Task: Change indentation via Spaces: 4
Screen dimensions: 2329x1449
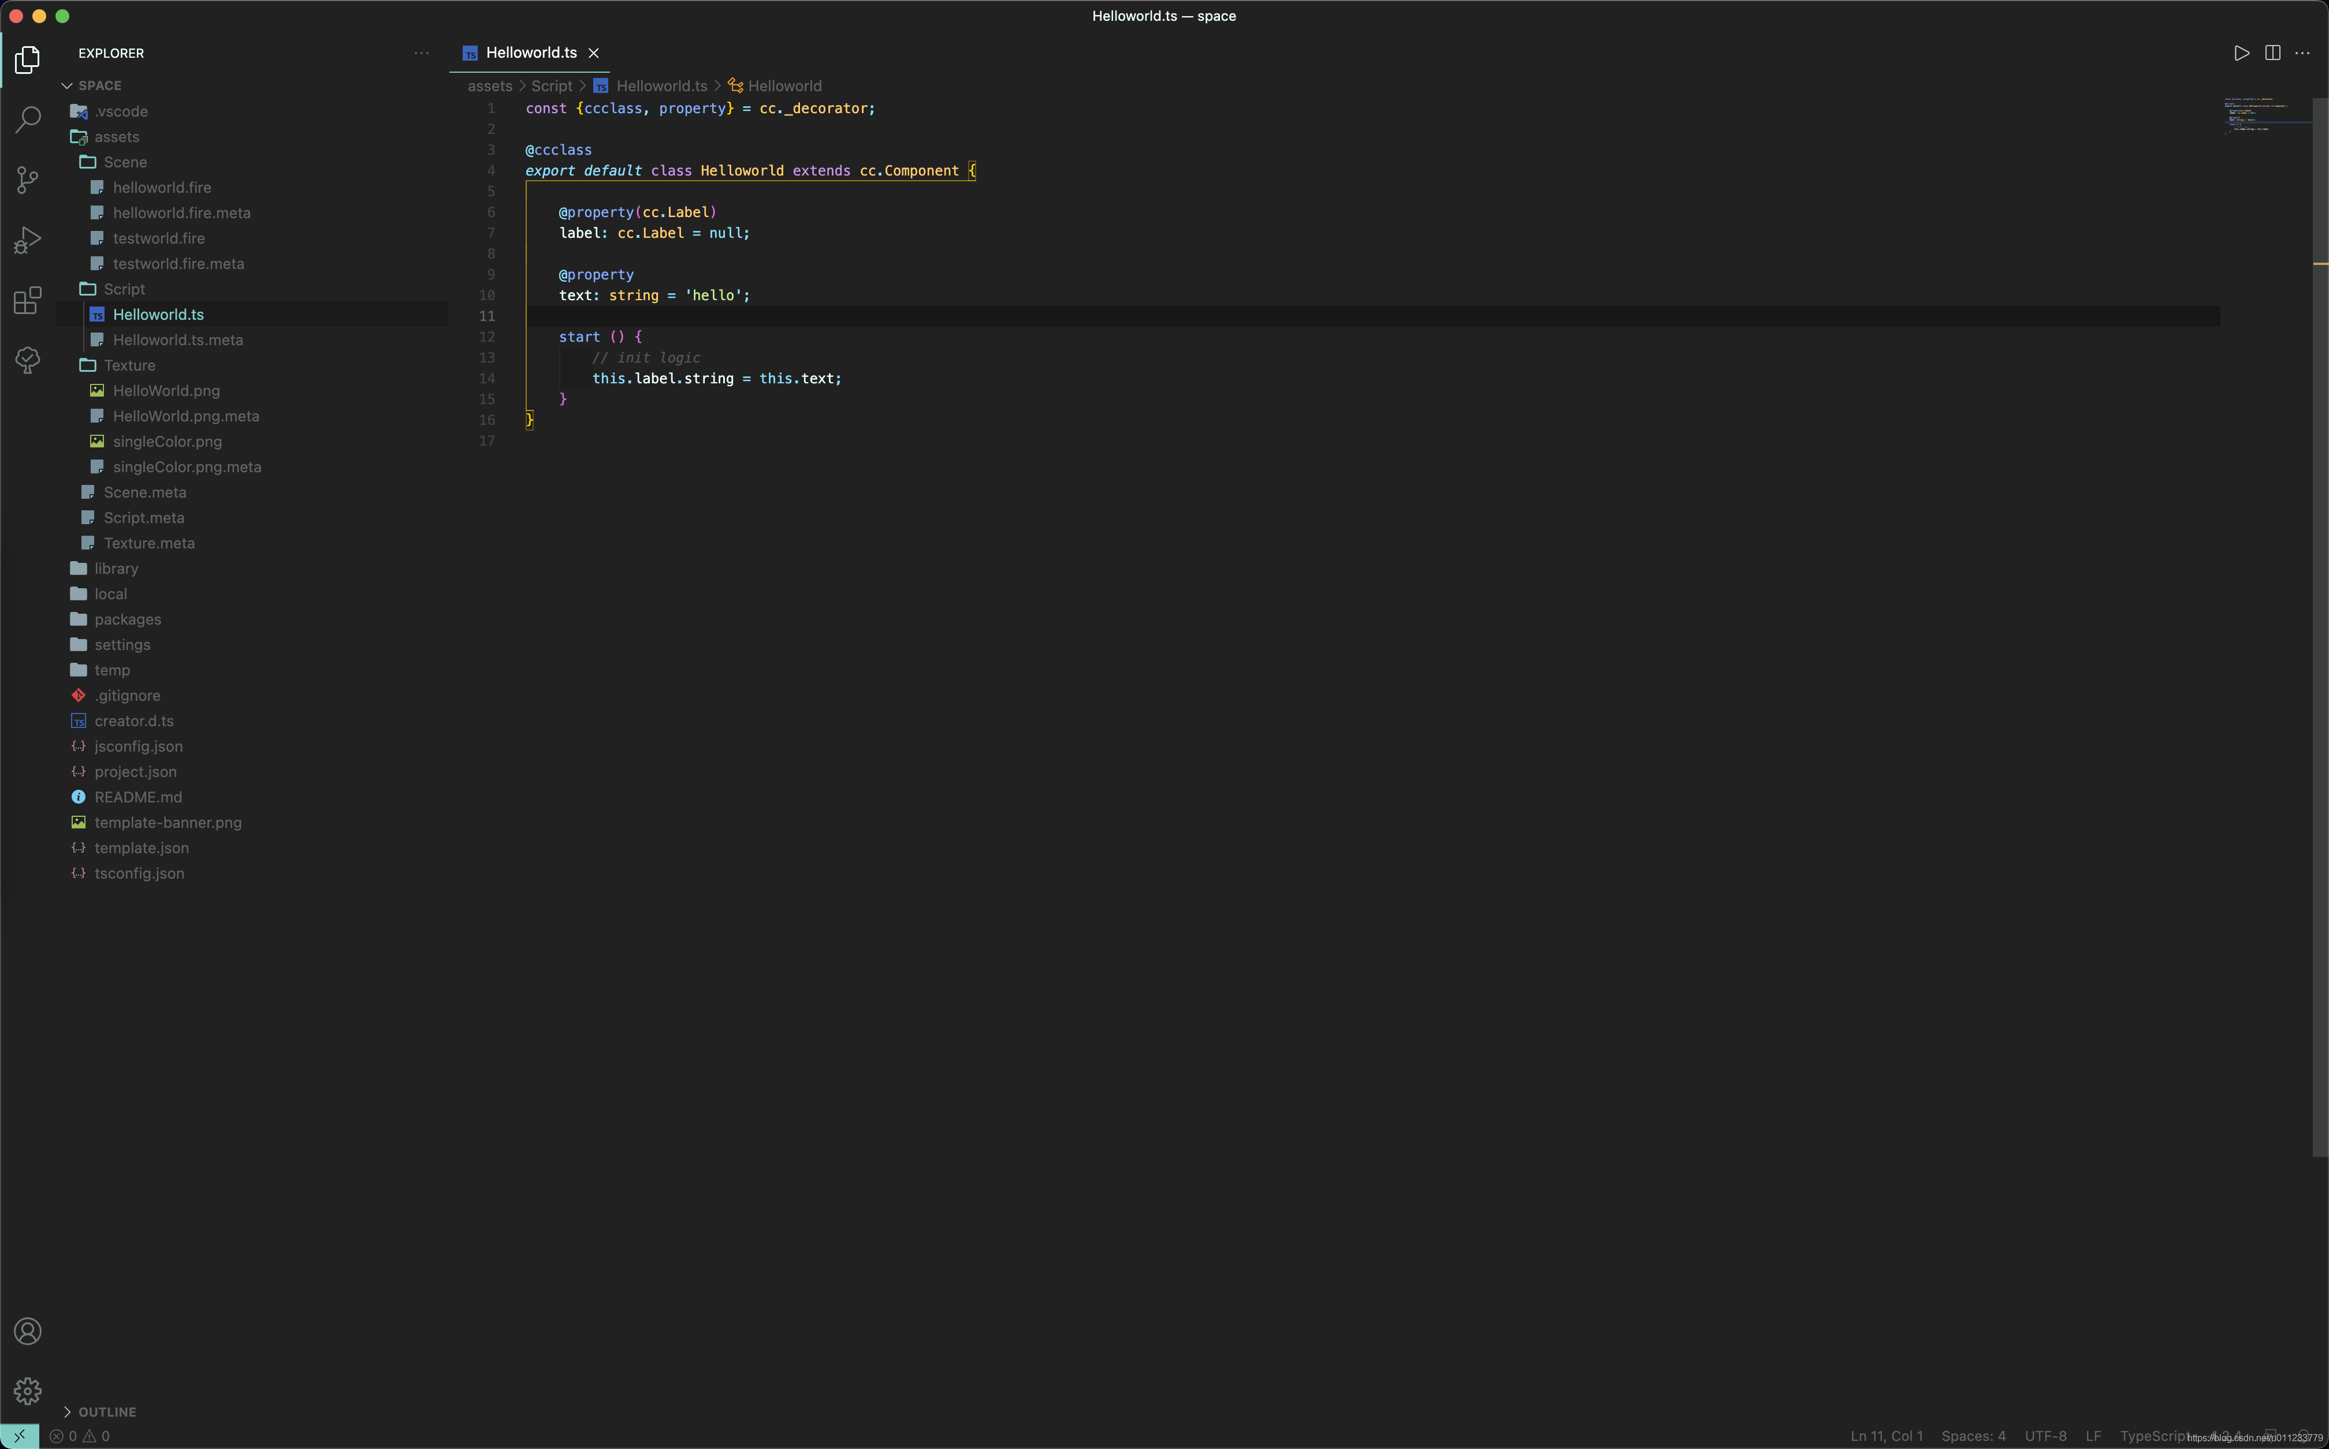Action: point(1973,1436)
